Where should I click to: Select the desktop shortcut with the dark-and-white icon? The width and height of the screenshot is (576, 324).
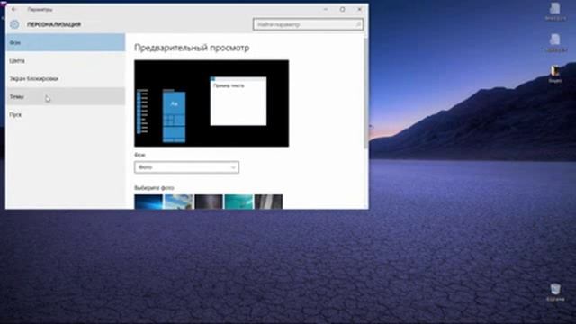[x=555, y=74]
